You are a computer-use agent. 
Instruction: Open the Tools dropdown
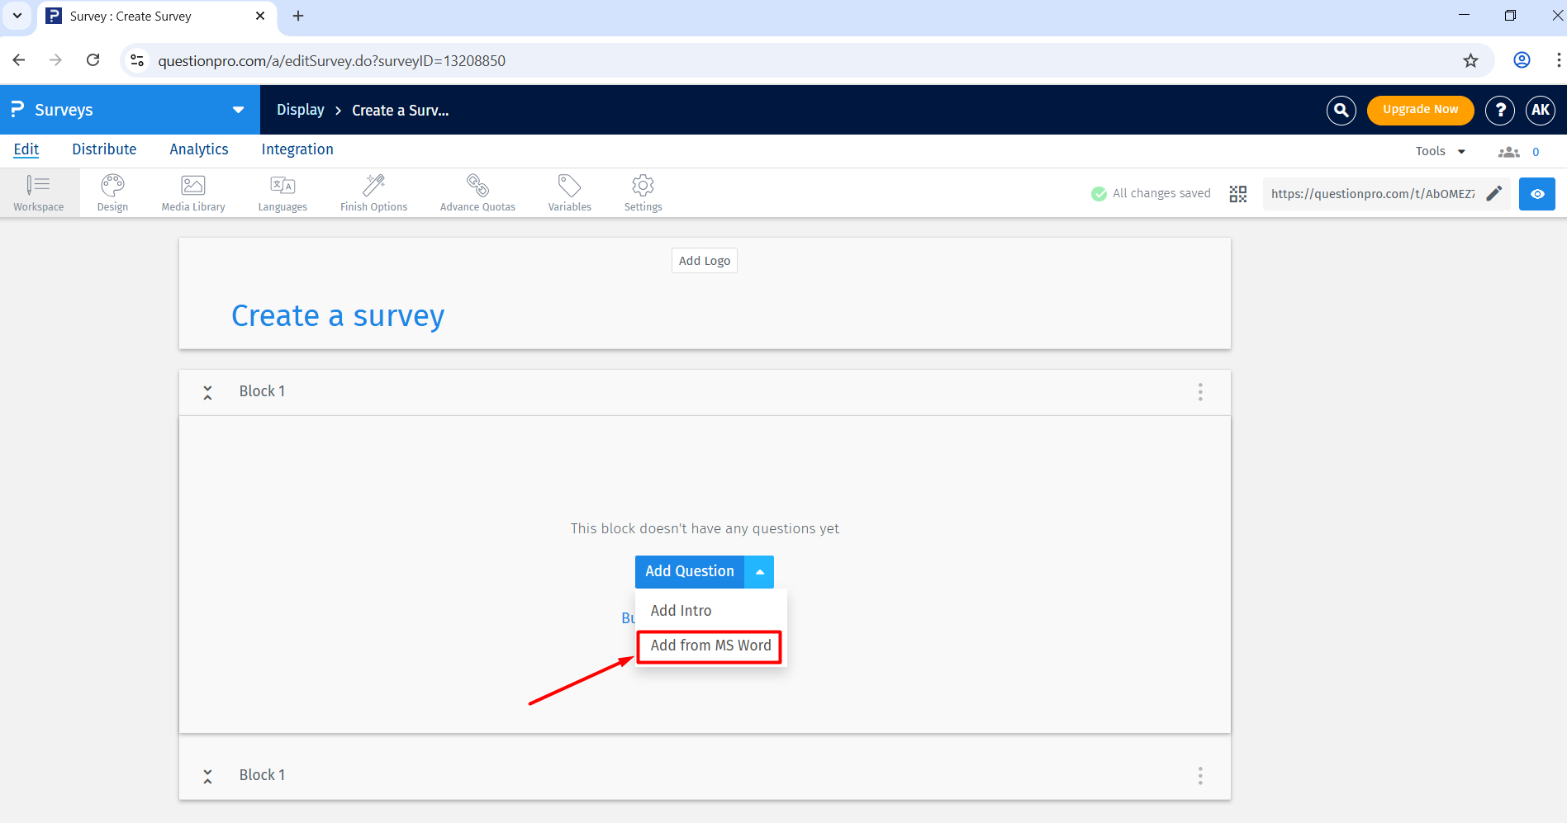(1439, 150)
